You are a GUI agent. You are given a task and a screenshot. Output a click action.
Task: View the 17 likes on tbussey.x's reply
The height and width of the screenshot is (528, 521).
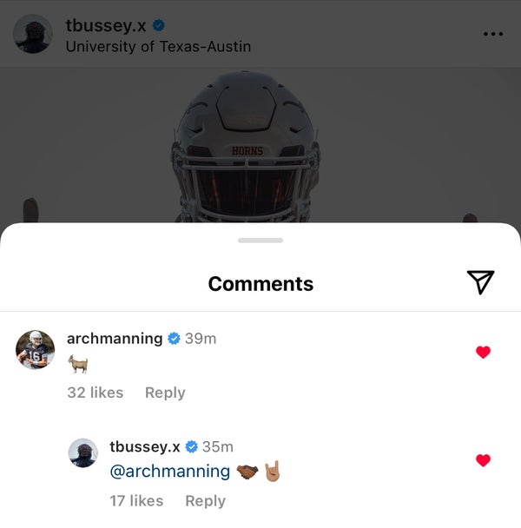click(136, 501)
